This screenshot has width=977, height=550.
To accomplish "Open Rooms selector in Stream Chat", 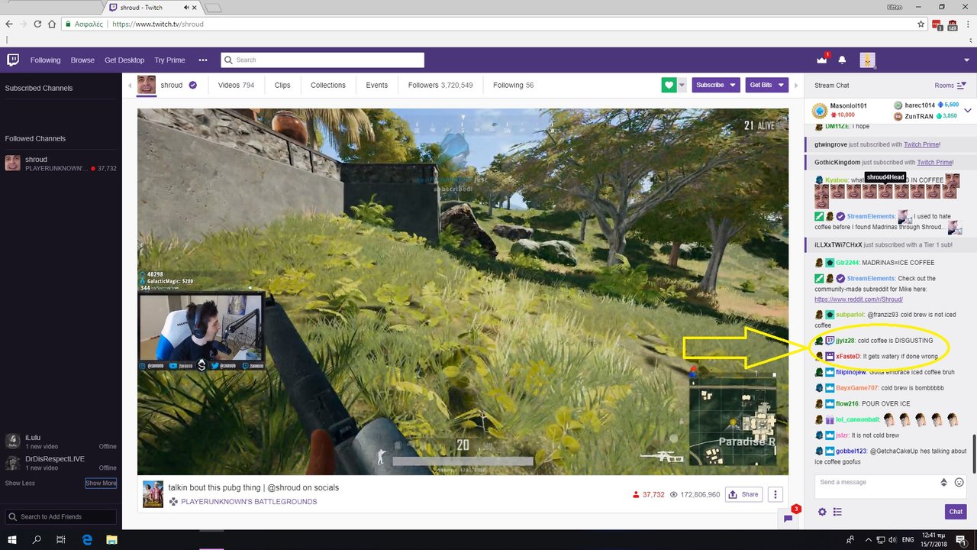I will pyautogui.click(x=950, y=86).
